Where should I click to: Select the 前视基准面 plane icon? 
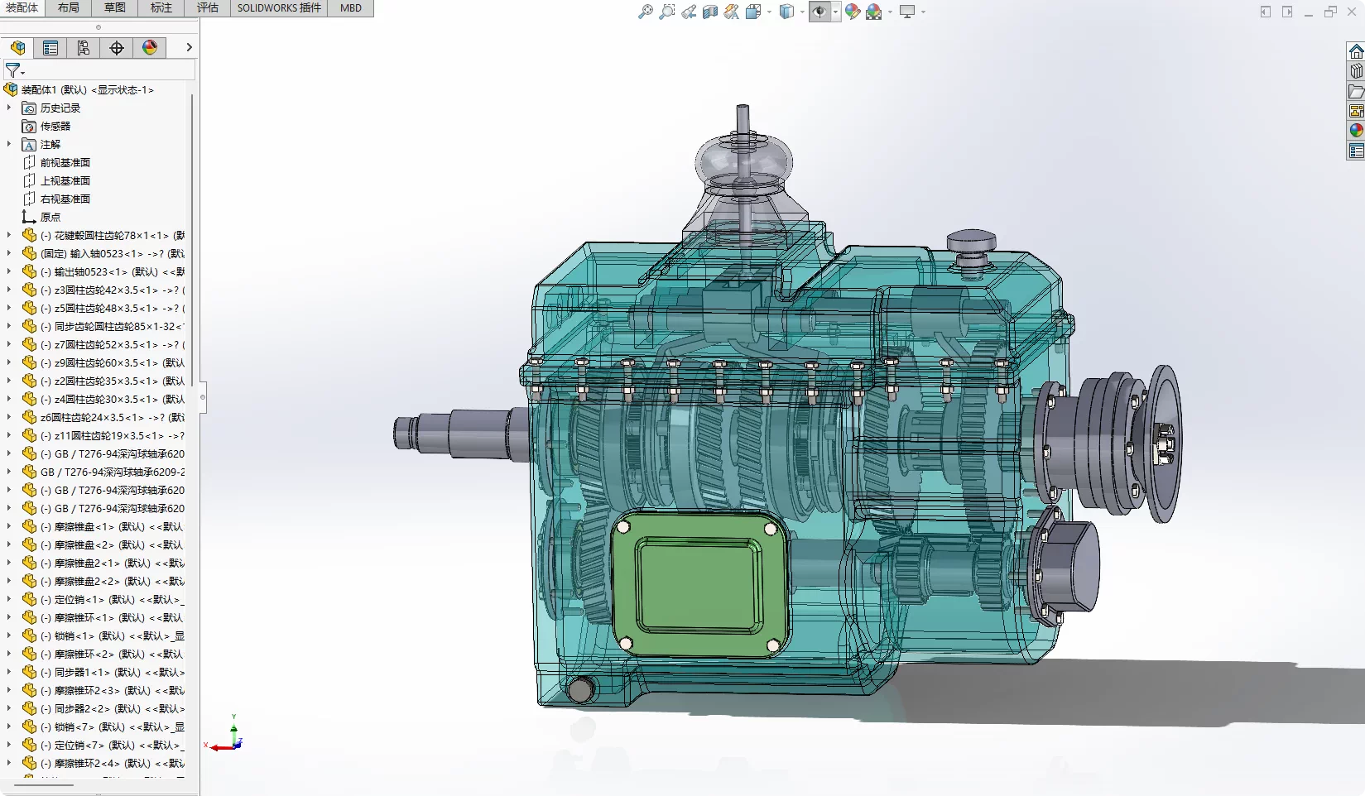point(29,162)
